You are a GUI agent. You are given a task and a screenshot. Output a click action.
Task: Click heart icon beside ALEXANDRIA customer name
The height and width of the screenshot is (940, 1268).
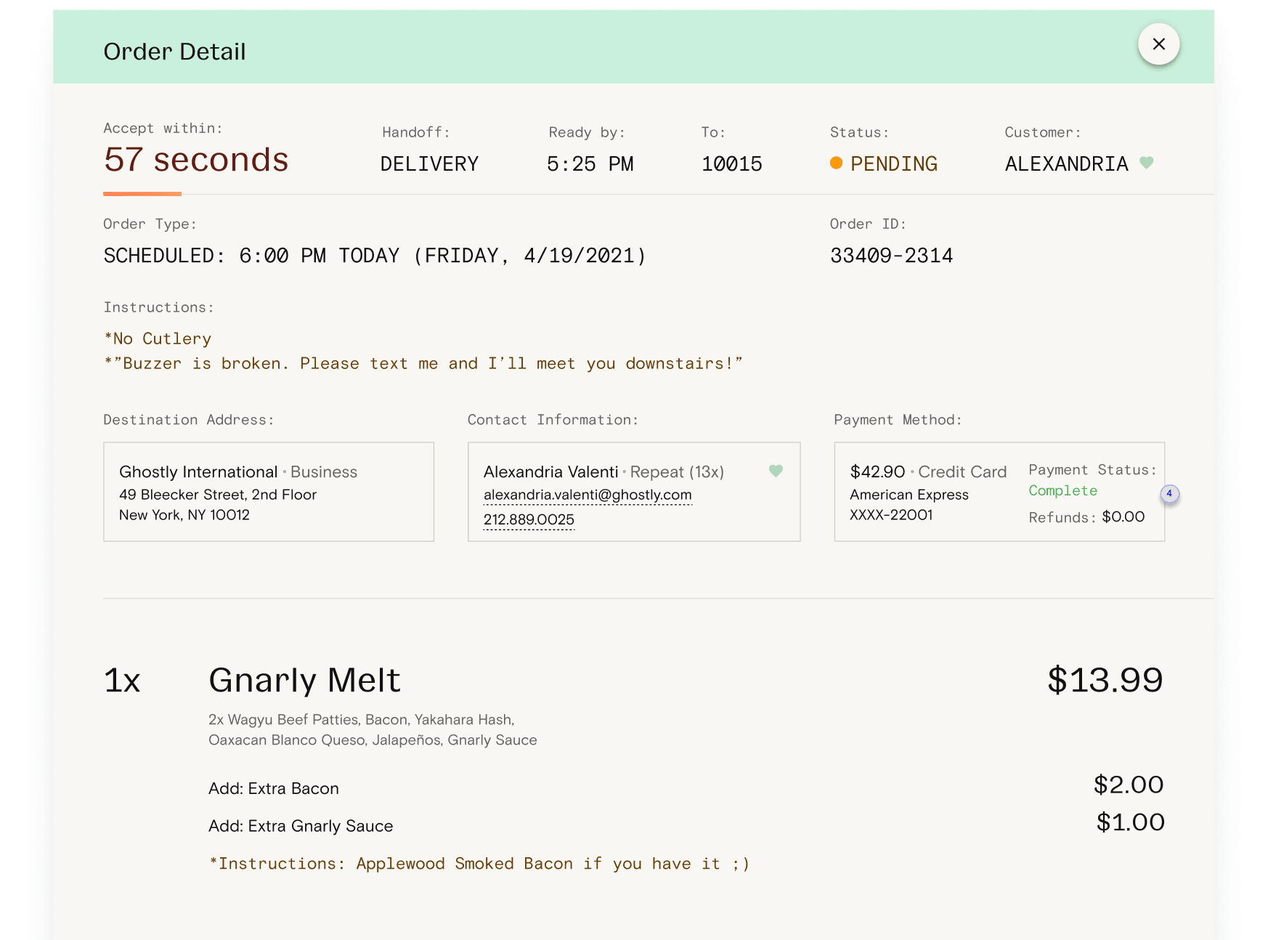1146,163
